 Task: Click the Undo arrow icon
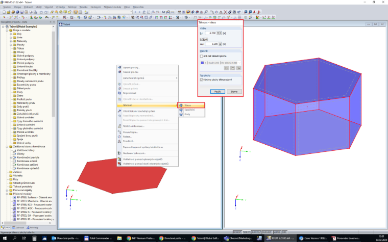[x=41, y=12]
